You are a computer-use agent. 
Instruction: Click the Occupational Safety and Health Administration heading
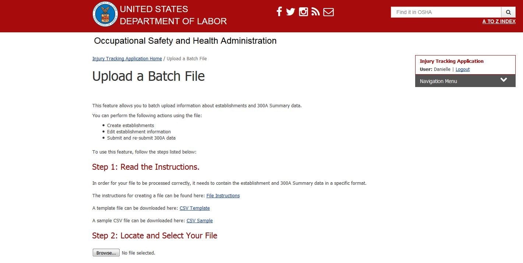[185, 41]
